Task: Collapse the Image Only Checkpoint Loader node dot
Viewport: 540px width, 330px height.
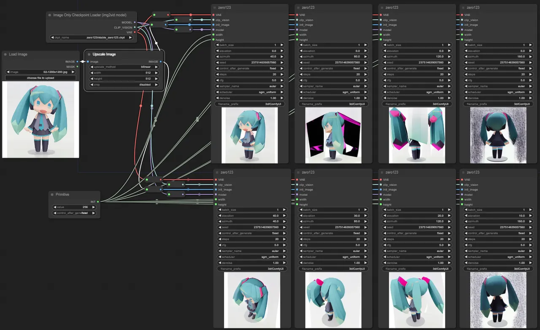Action: (x=50, y=15)
